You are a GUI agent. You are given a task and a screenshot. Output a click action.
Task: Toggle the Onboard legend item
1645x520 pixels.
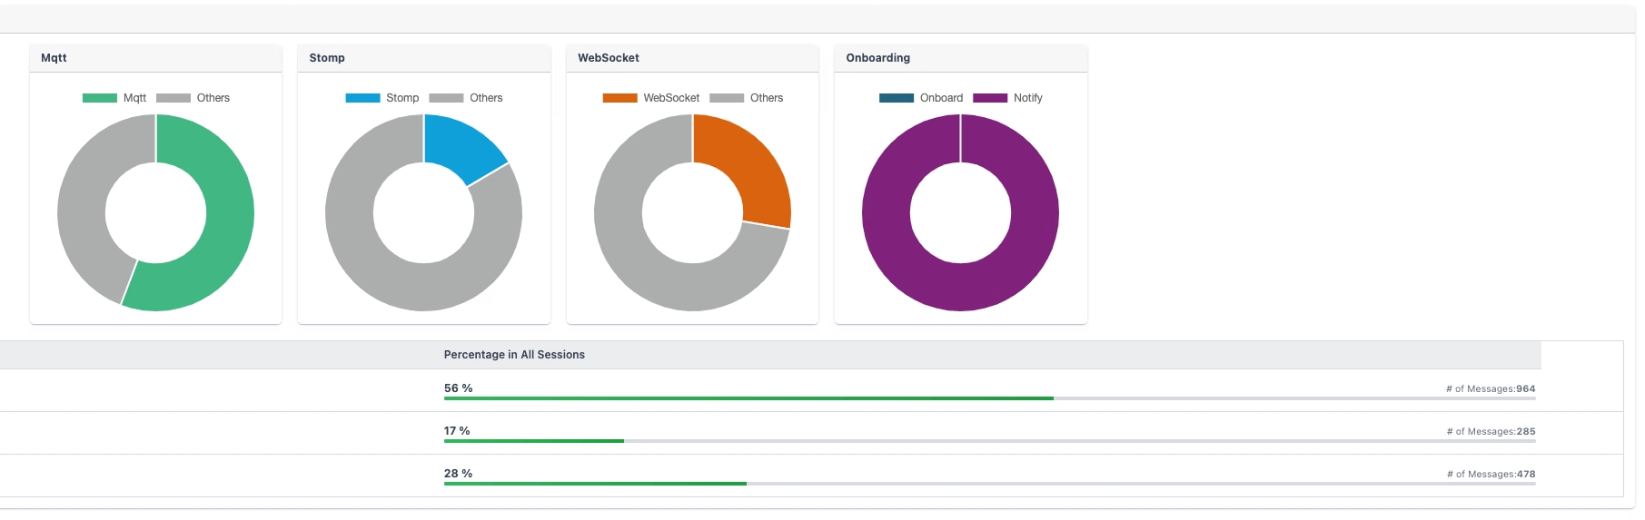[921, 98]
